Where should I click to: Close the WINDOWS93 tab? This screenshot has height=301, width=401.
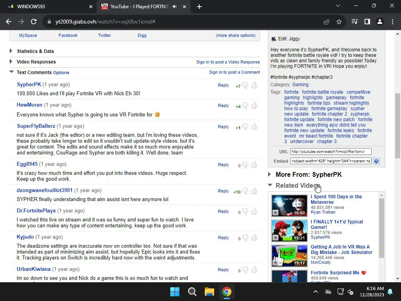tap(90, 7)
